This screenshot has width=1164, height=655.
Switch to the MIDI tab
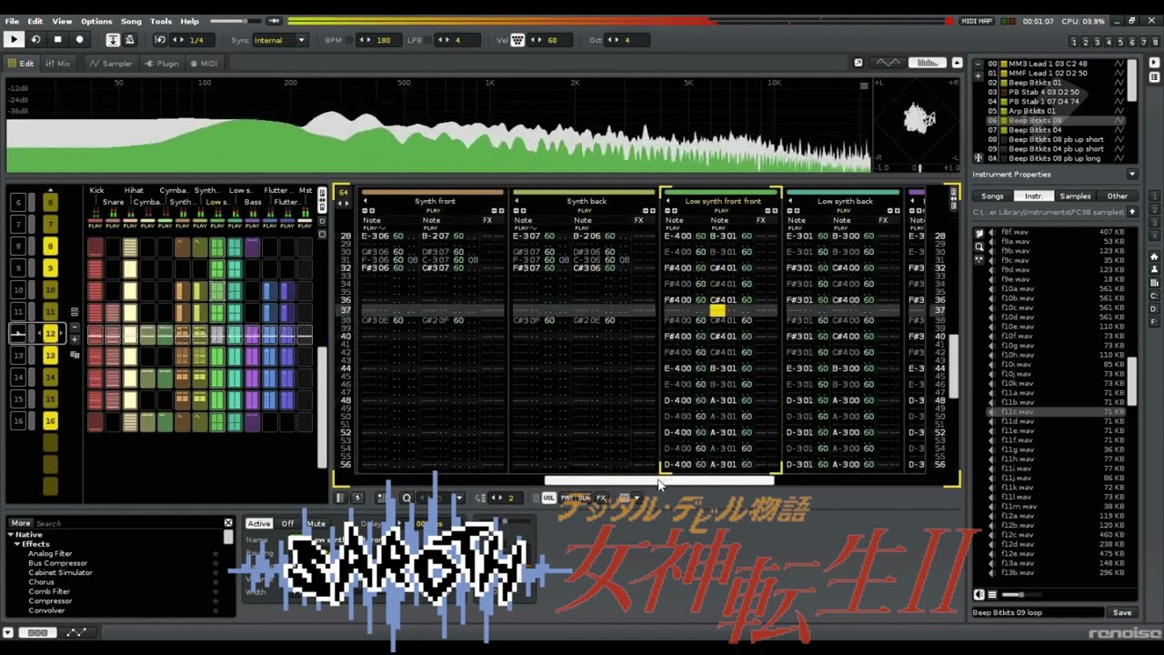(x=204, y=63)
